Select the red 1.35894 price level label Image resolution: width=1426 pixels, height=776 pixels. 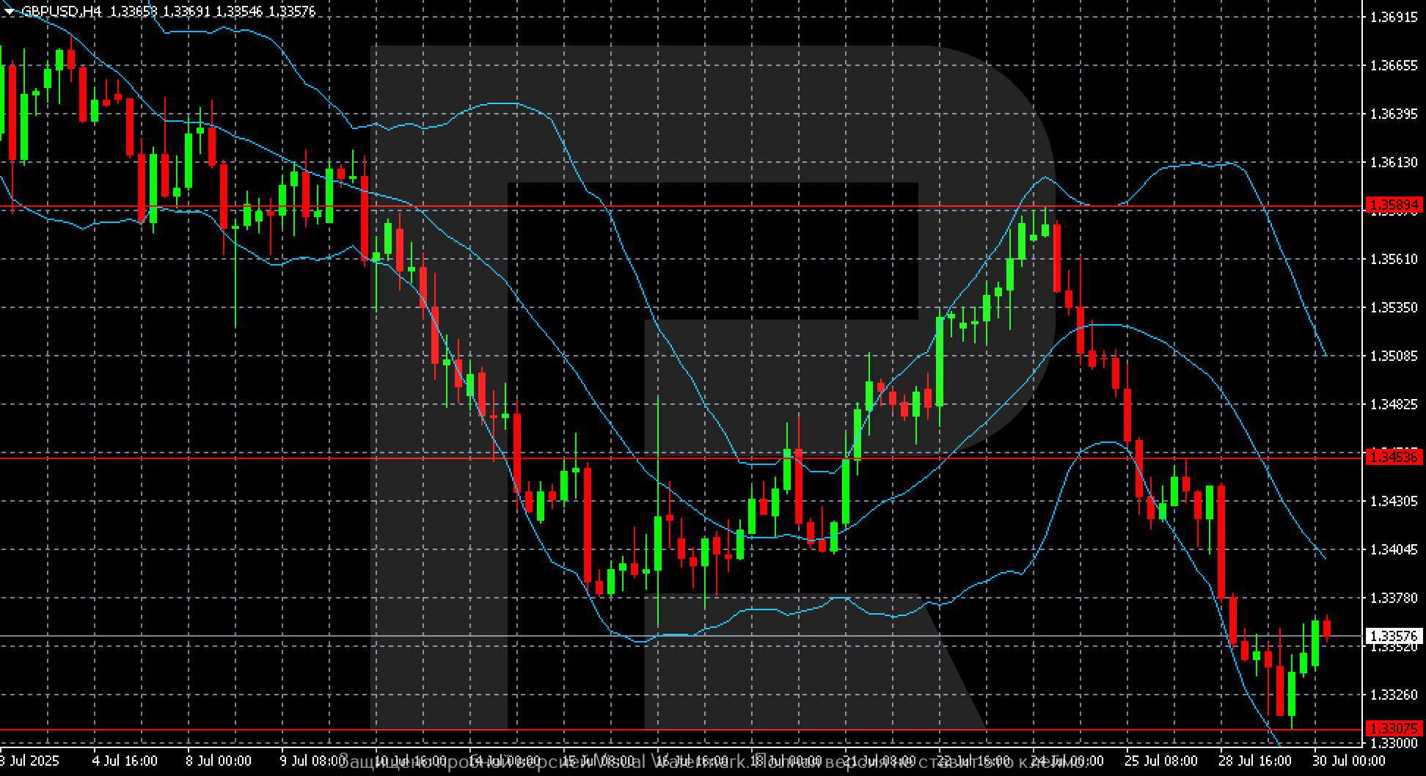point(1394,205)
